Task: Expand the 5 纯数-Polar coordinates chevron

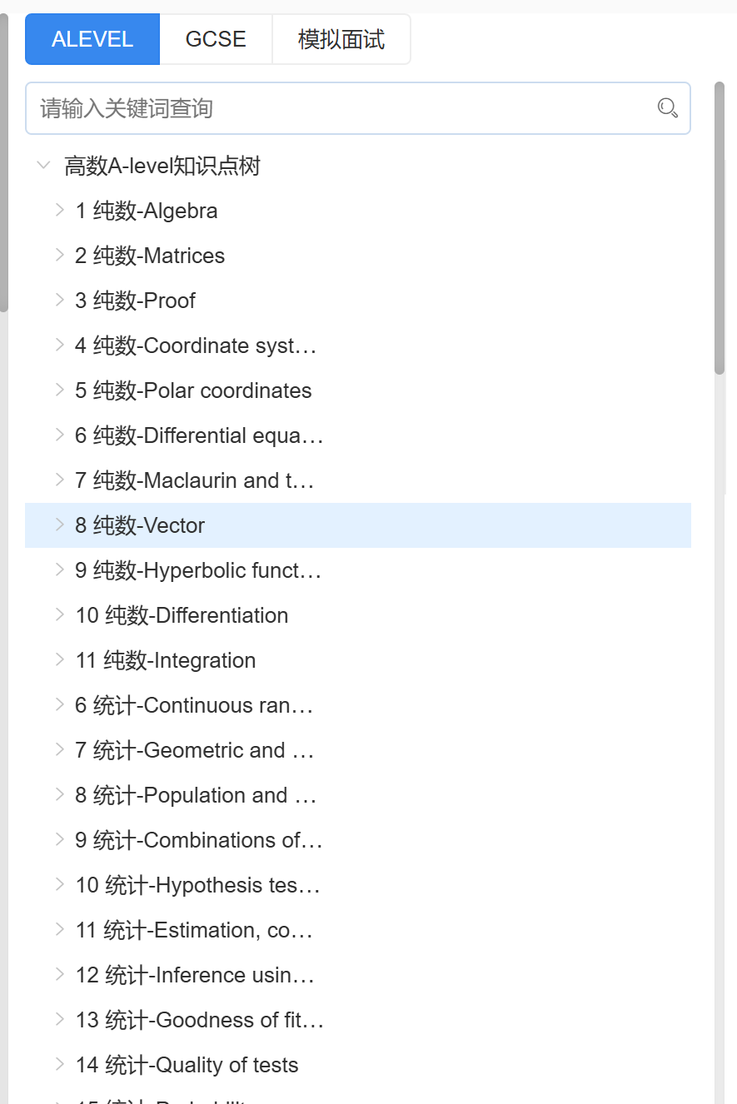Action: point(60,390)
